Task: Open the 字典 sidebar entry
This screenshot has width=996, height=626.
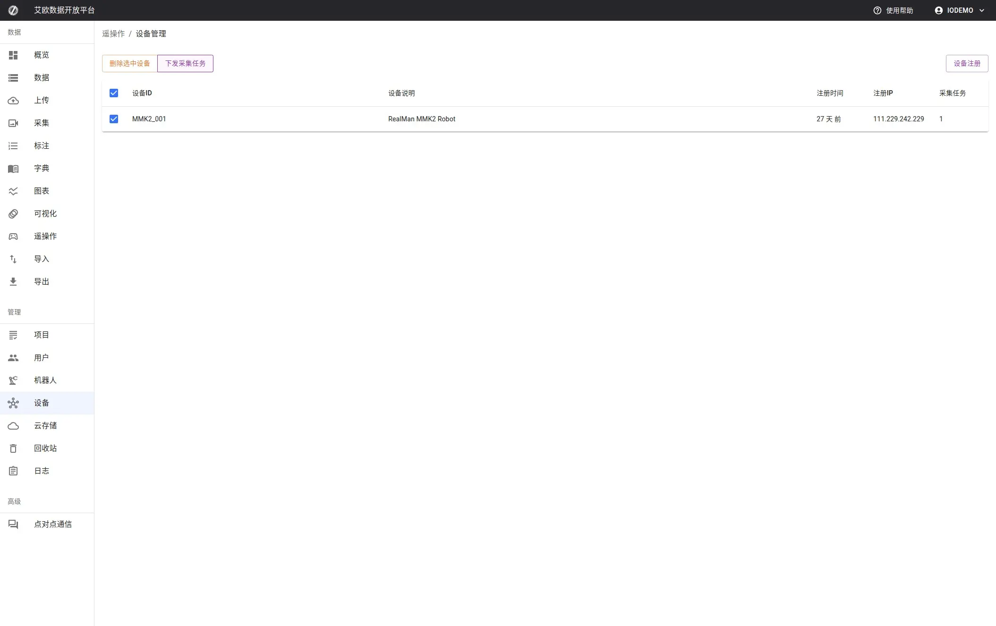Action: (x=42, y=169)
